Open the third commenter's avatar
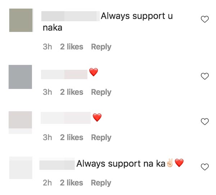Viewport: 216px width, 195px height. point(20,121)
